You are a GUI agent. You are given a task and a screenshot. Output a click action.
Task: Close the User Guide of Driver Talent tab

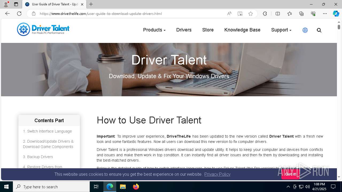pyautogui.click(x=82, y=4)
